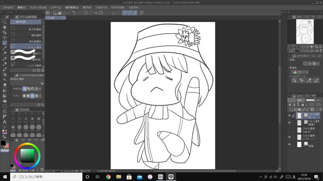
Task: Open Chrome from the Windows taskbar
Action: [x=108, y=177]
